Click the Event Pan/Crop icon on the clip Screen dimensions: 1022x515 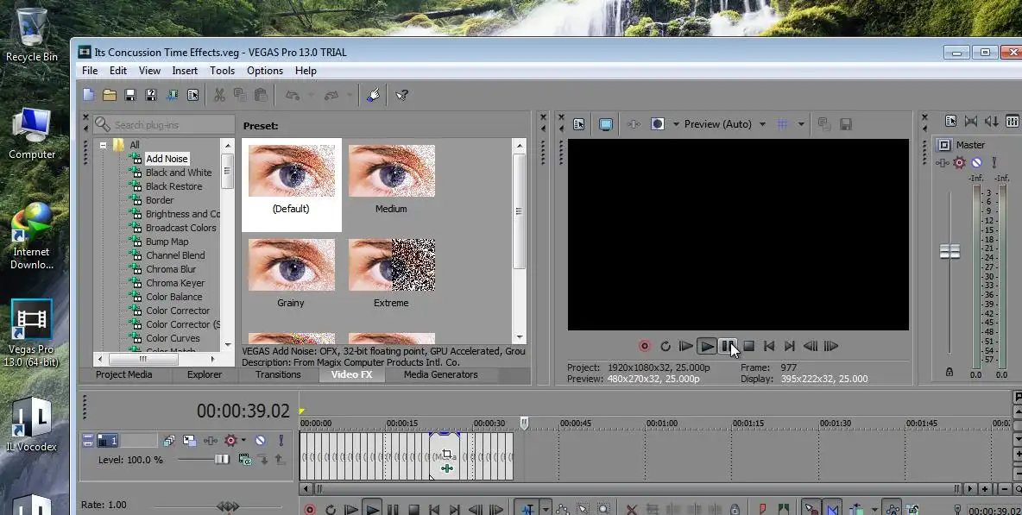[446, 455]
